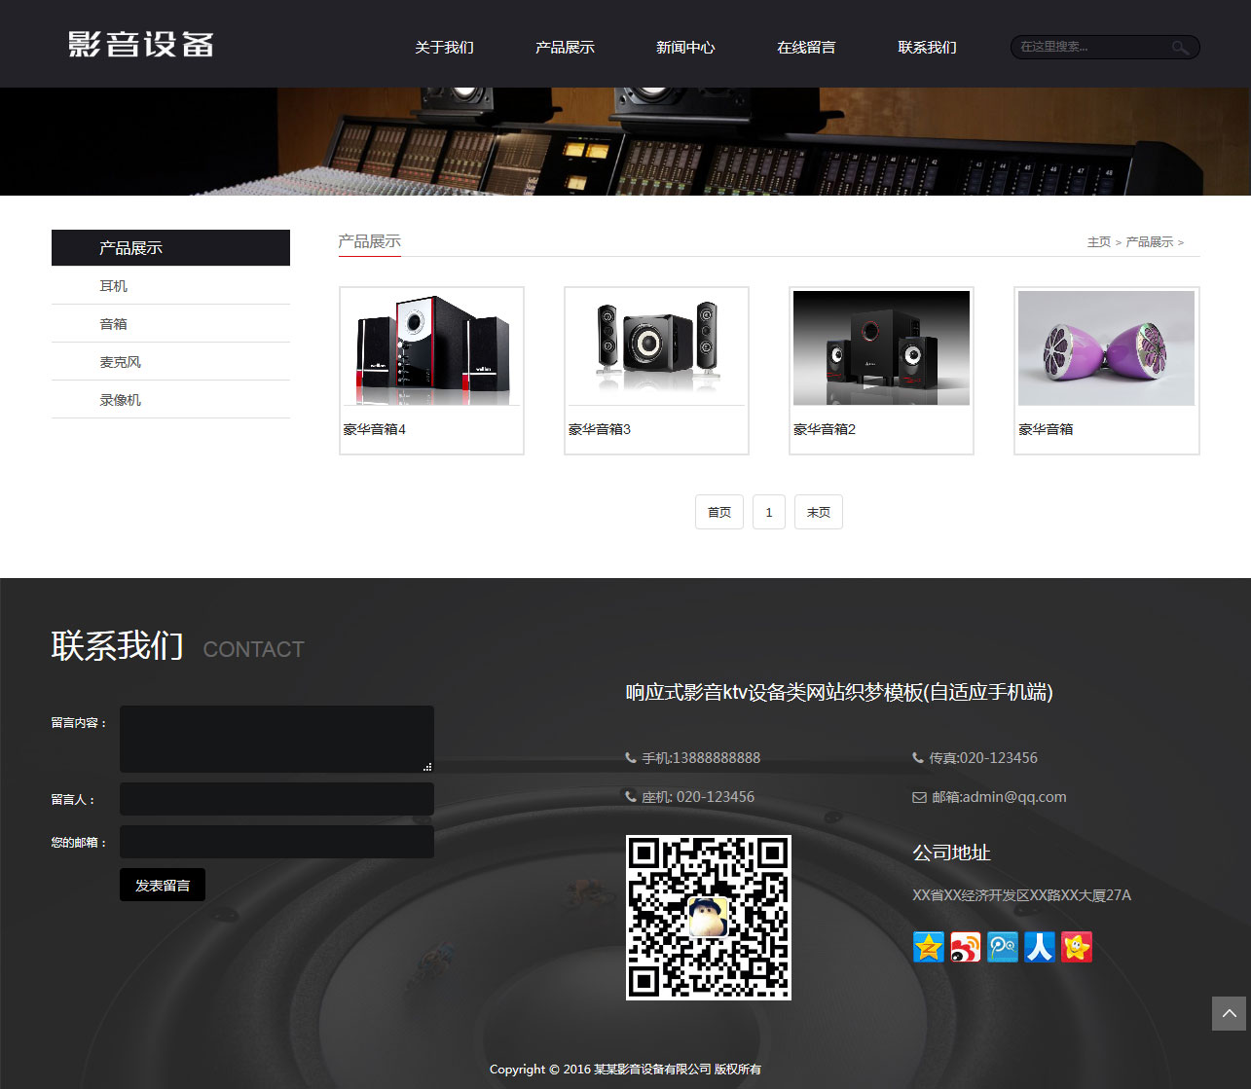This screenshot has height=1089, width=1251.
Task: Click the 豪华音箱2 title link
Action: click(825, 429)
